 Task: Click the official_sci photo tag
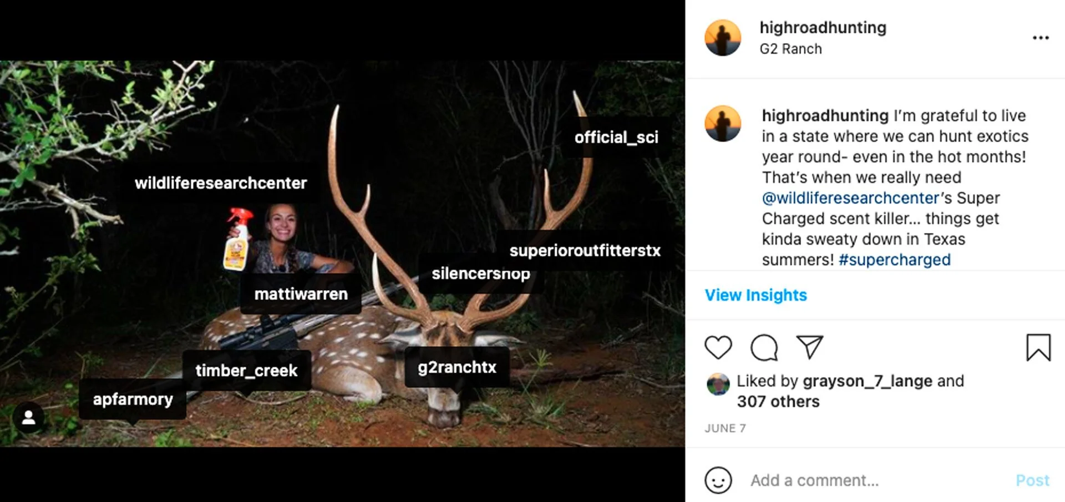coord(616,138)
